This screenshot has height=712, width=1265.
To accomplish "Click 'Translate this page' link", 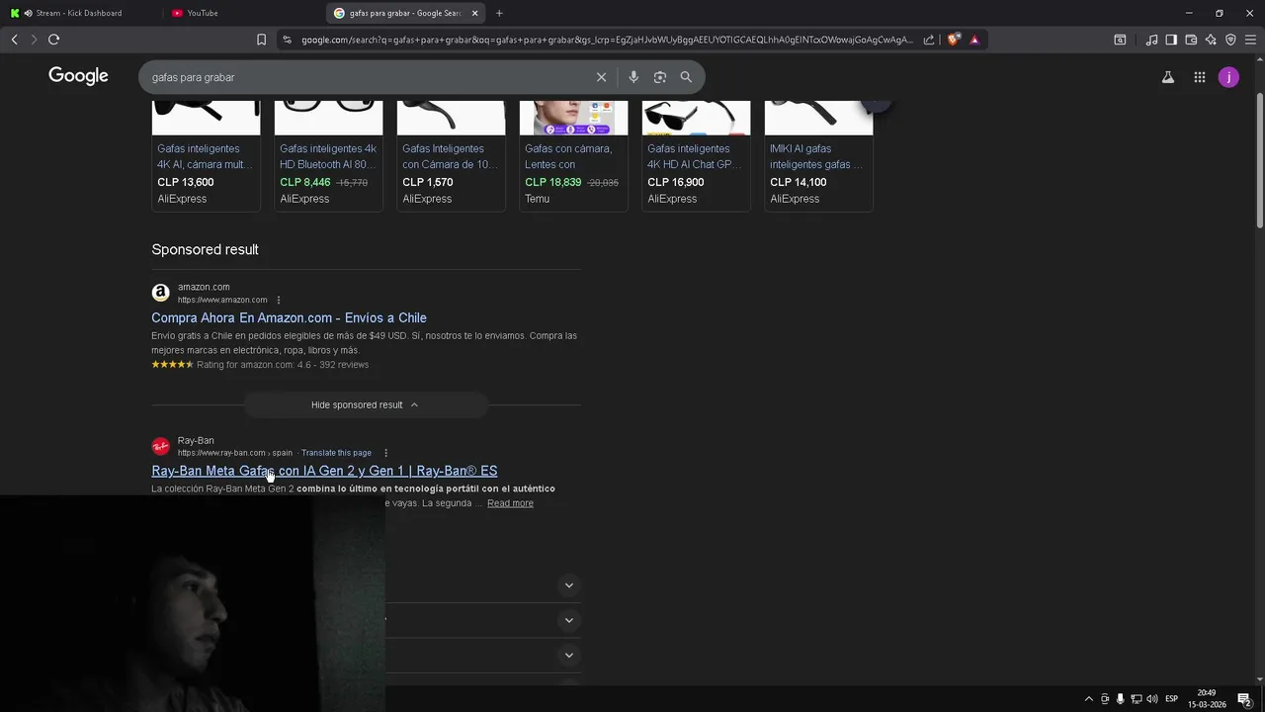I will 336,453.
